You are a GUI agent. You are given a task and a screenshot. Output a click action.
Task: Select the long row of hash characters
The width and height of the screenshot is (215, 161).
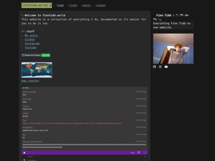coord(84,146)
